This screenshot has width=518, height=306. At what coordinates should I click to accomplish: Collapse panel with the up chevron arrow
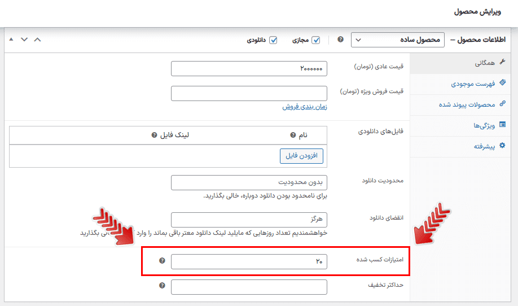[x=37, y=40]
